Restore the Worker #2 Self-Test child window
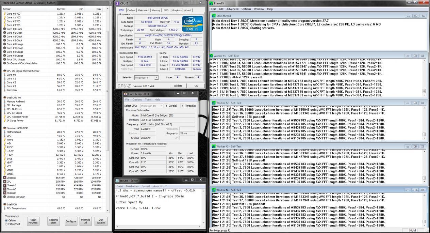 pos(415,103)
